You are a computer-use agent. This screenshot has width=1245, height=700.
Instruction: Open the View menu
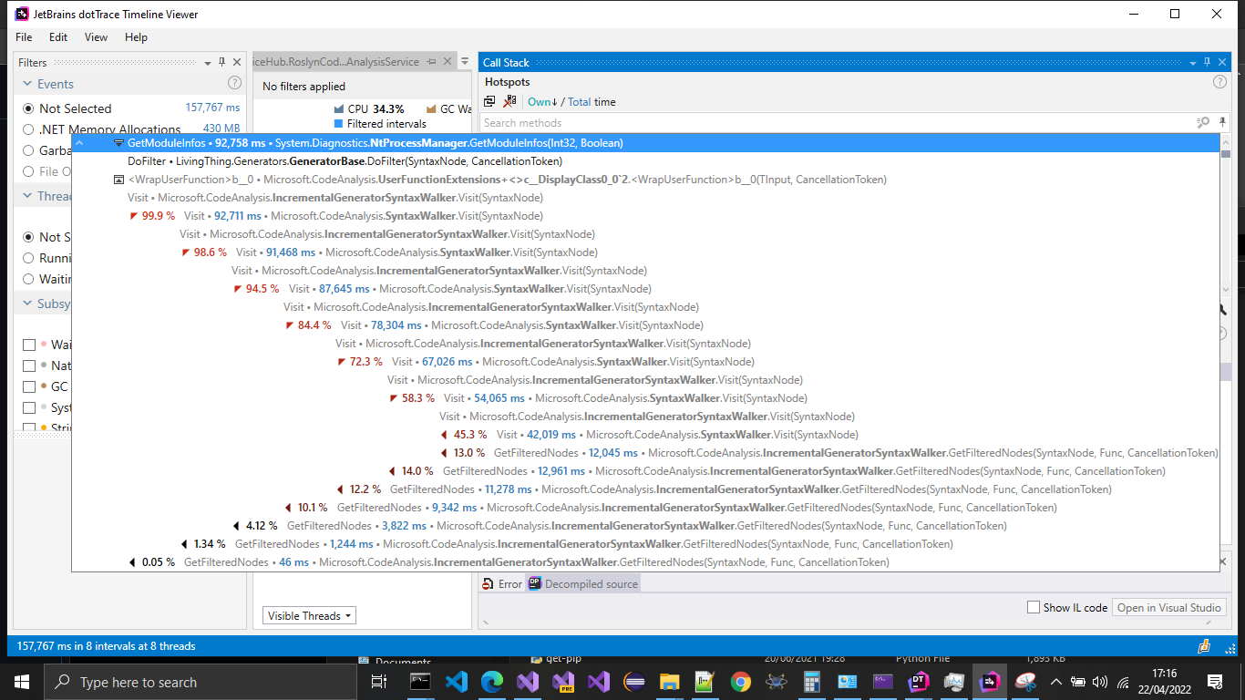[x=96, y=37]
